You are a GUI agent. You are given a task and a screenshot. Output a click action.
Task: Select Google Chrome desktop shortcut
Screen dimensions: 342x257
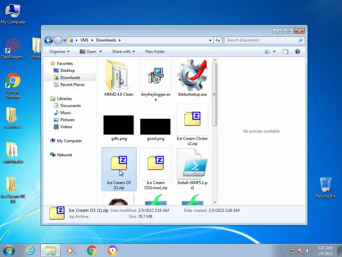coord(13,86)
